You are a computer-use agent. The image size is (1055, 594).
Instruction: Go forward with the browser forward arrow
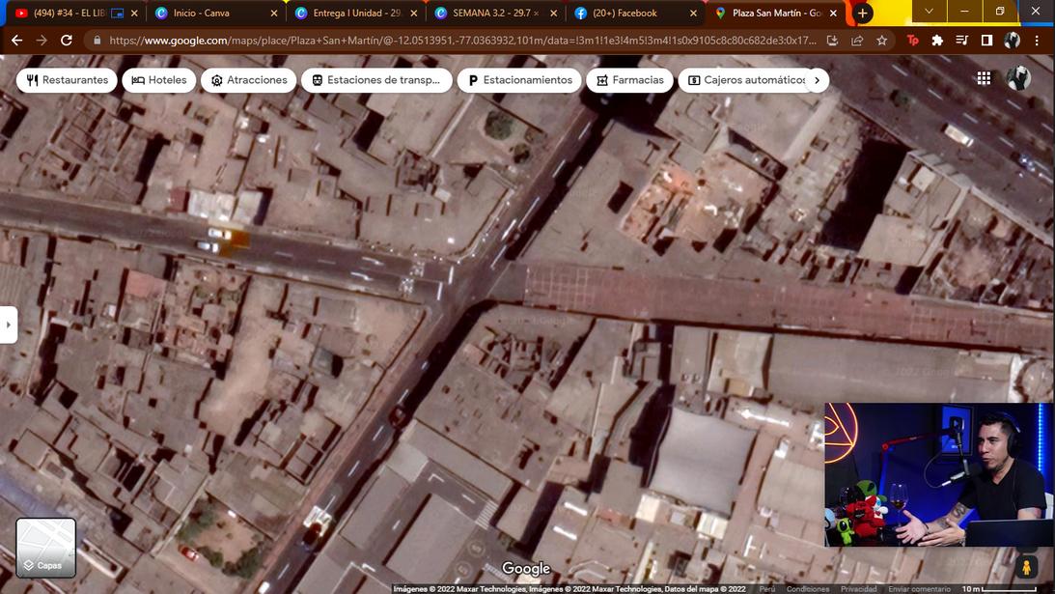tap(42, 41)
